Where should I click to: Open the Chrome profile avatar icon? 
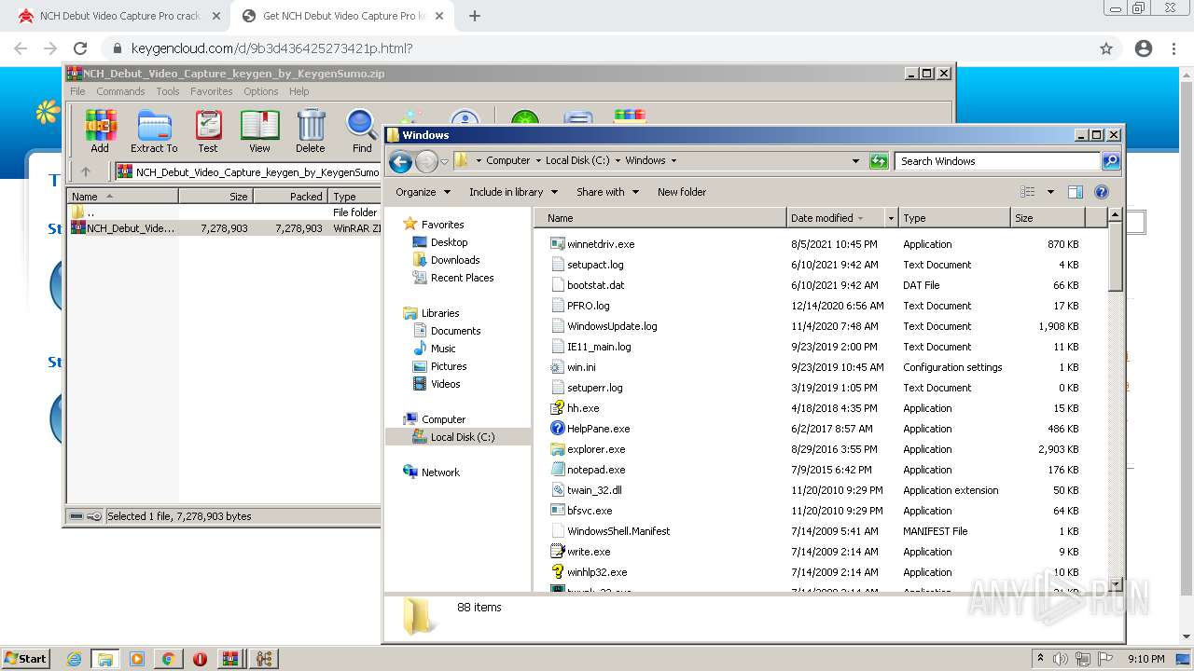pos(1144,48)
